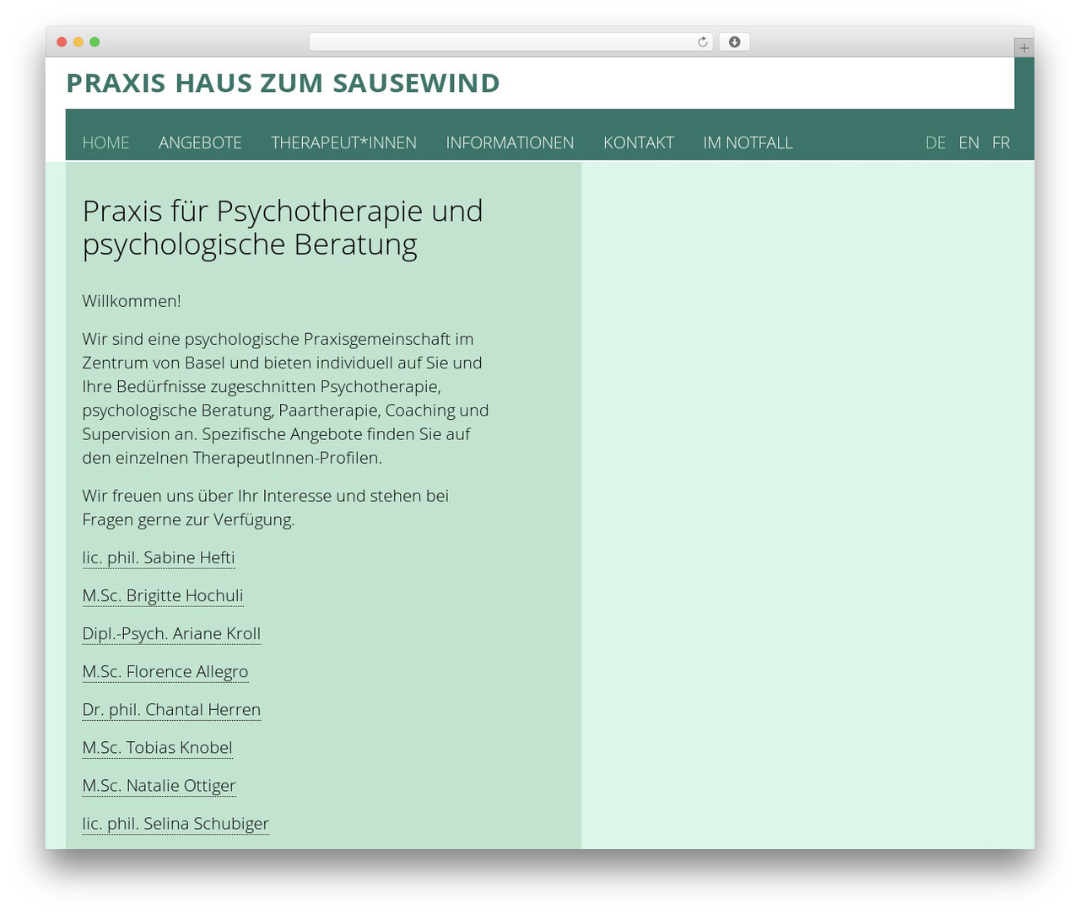Image resolution: width=1080 pixels, height=914 pixels.
Task: Switch site language to DE
Action: pyautogui.click(x=936, y=142)
